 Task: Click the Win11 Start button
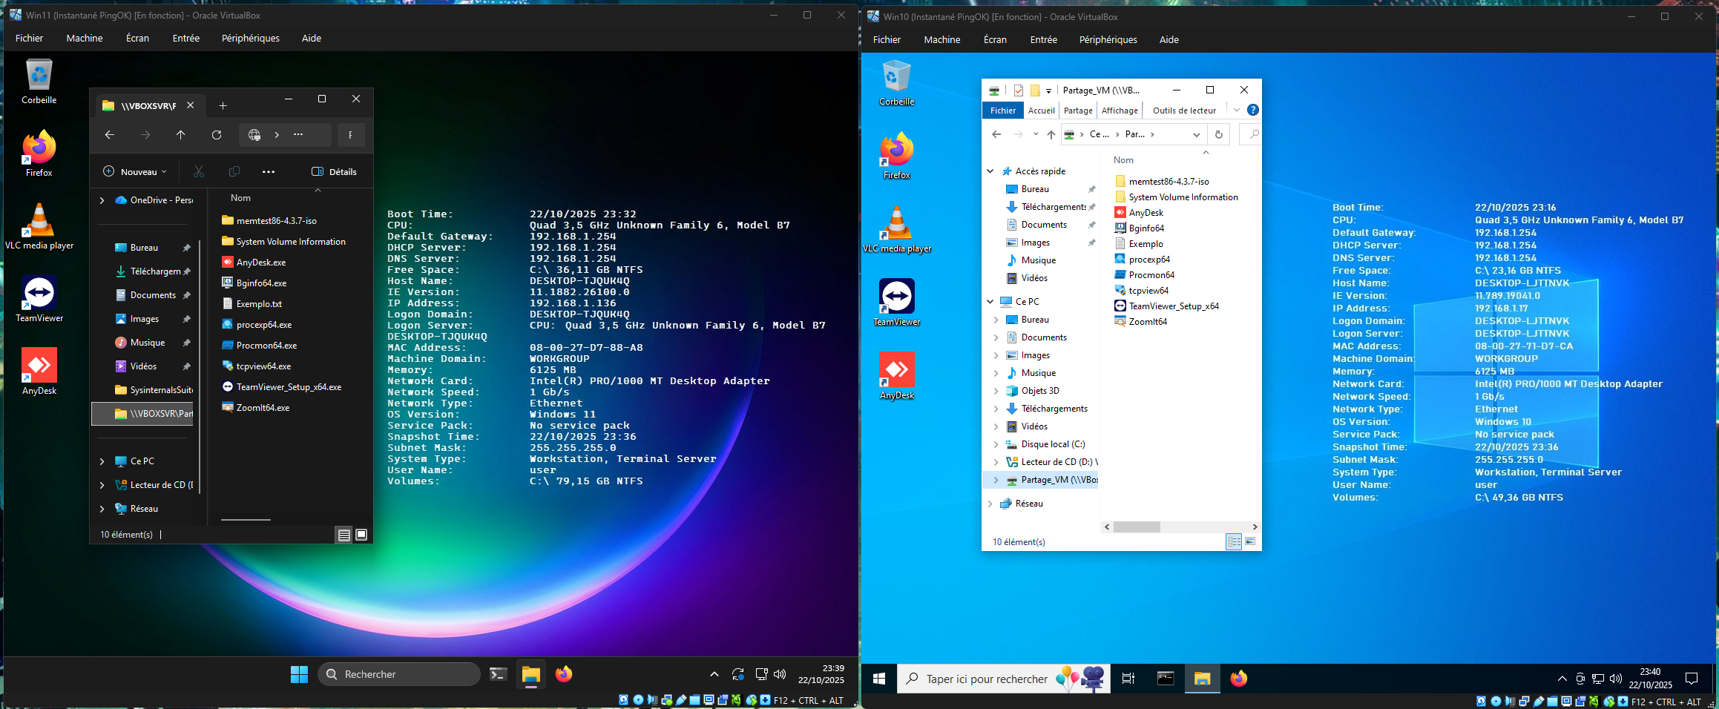pos(299,674)
